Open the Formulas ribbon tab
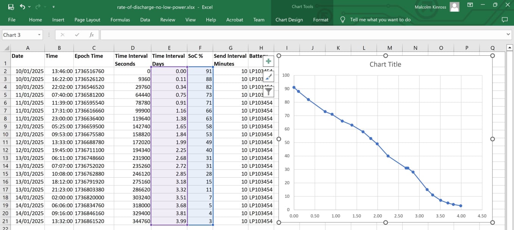 [x=120, y=20]
